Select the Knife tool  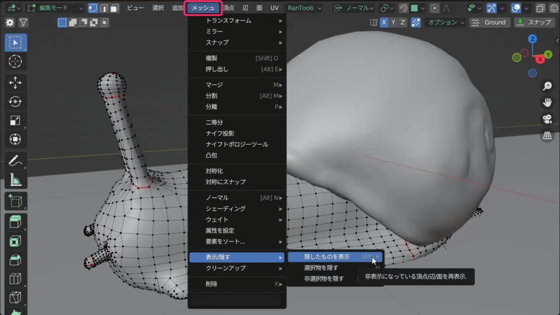15,297
